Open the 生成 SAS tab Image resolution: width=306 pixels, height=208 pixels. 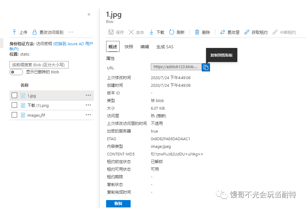[x=165, y=47]
